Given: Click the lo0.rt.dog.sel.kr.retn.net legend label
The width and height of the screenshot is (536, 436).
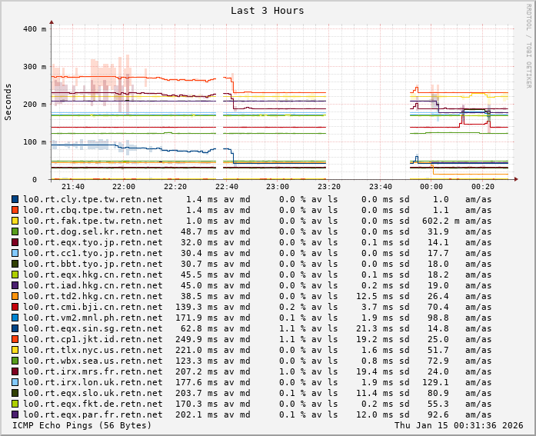Looking at the screenshot, I should [92, 231].
